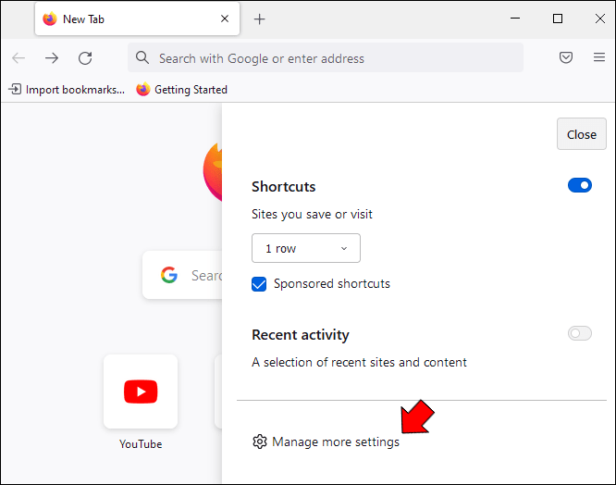This screenshot has width=616, height=485.
Task: Open the Firefox application menu
Action: tap(598, 58)
